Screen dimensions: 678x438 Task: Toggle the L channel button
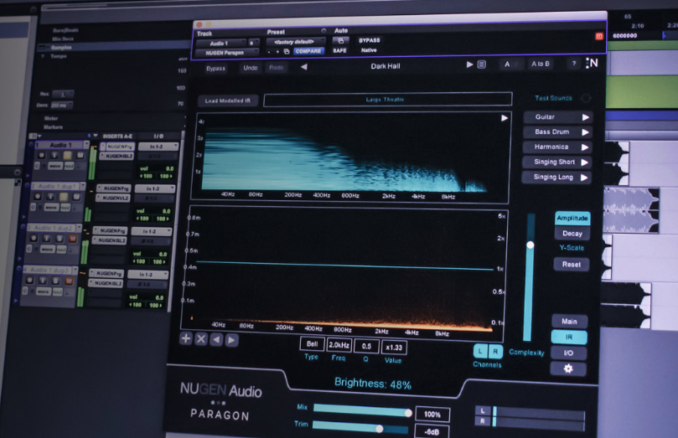pyautogui.click(x=480, y=351)
